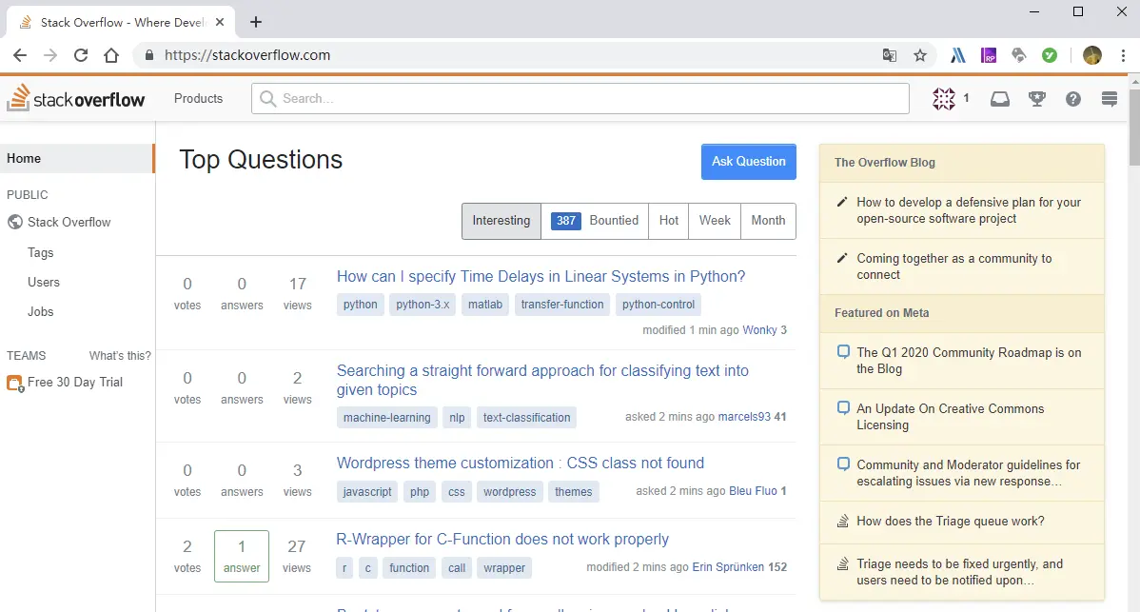Click the green checkmark extension icon
This screenshot has height=612, width=1140.
pos(1049,55)
